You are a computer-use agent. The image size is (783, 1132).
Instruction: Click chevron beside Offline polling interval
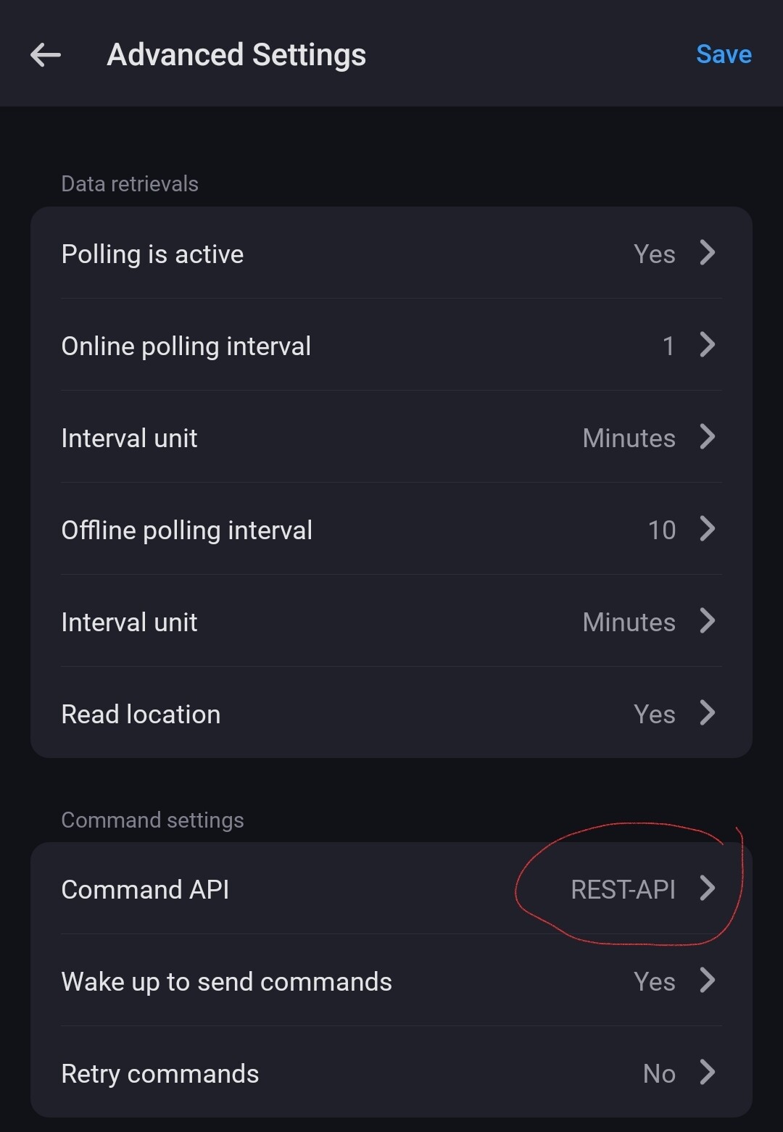tap(708, 529)
